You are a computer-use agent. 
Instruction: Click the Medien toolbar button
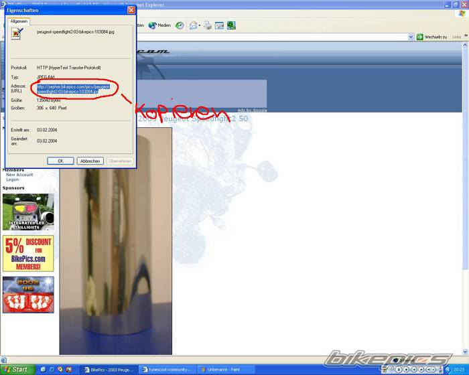point(159,25)
